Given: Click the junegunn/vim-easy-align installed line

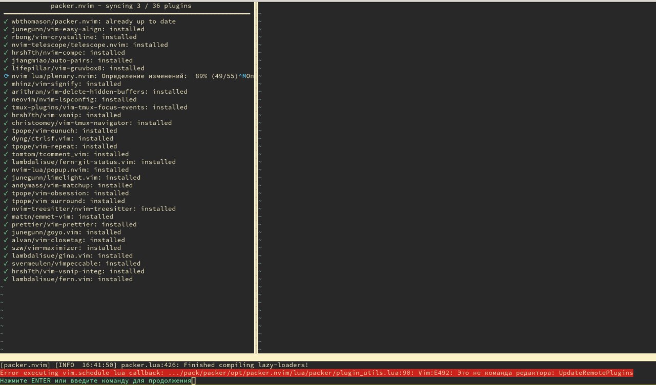Looking at the screenshot, I should 74,29.
